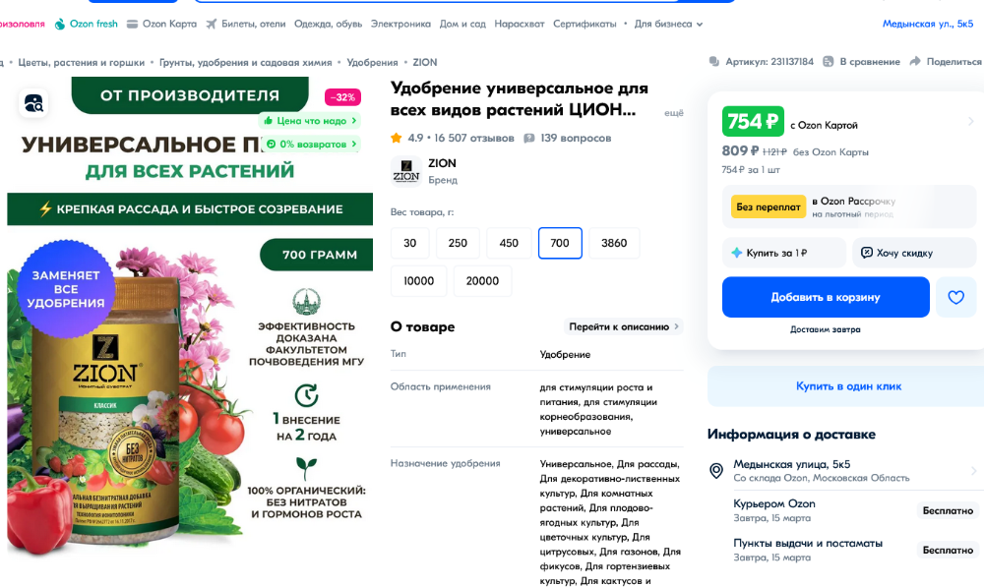Open the Электроника menu item
The image size is (984, 587).
(400, 24)
